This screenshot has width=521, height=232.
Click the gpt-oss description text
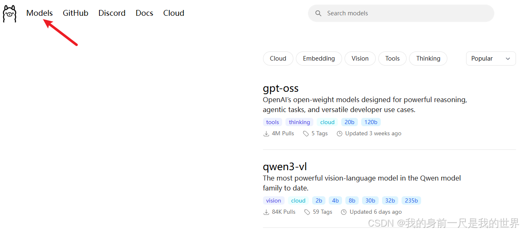(365, 105)
